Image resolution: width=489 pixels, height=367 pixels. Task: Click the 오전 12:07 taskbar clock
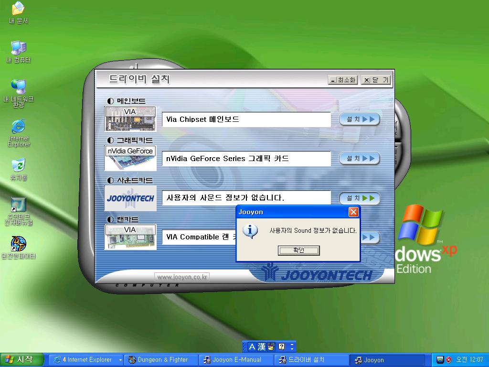point(469,360)
